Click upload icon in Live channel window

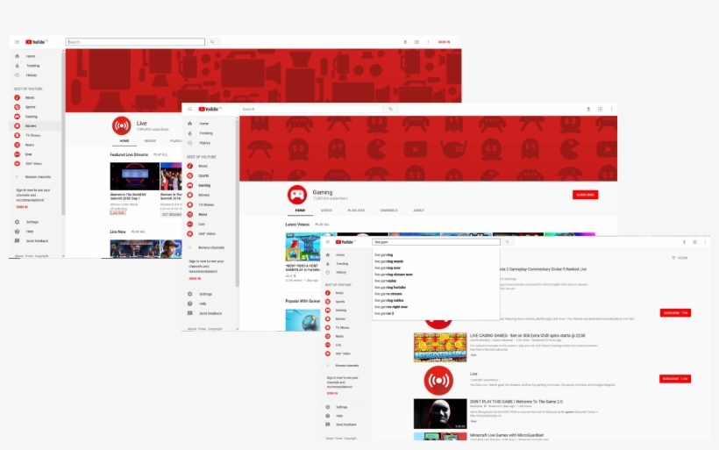point(405,42)
